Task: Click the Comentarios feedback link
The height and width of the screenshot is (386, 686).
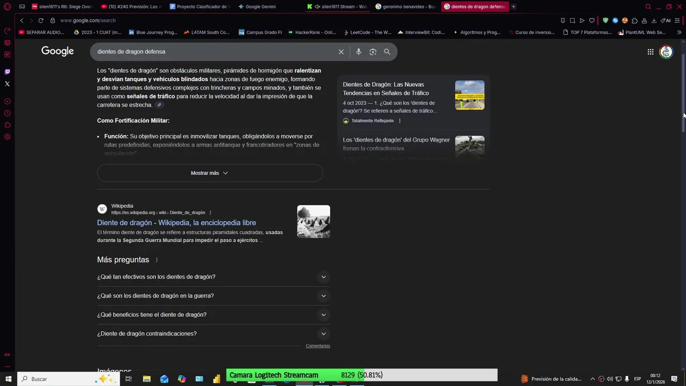Action: point(318,346)
